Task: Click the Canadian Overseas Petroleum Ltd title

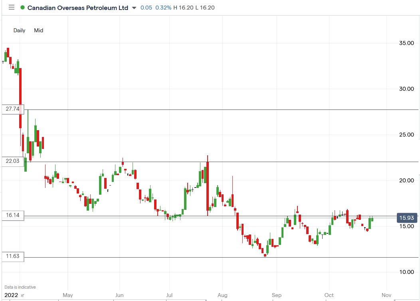Action: [x=77, y=8]
